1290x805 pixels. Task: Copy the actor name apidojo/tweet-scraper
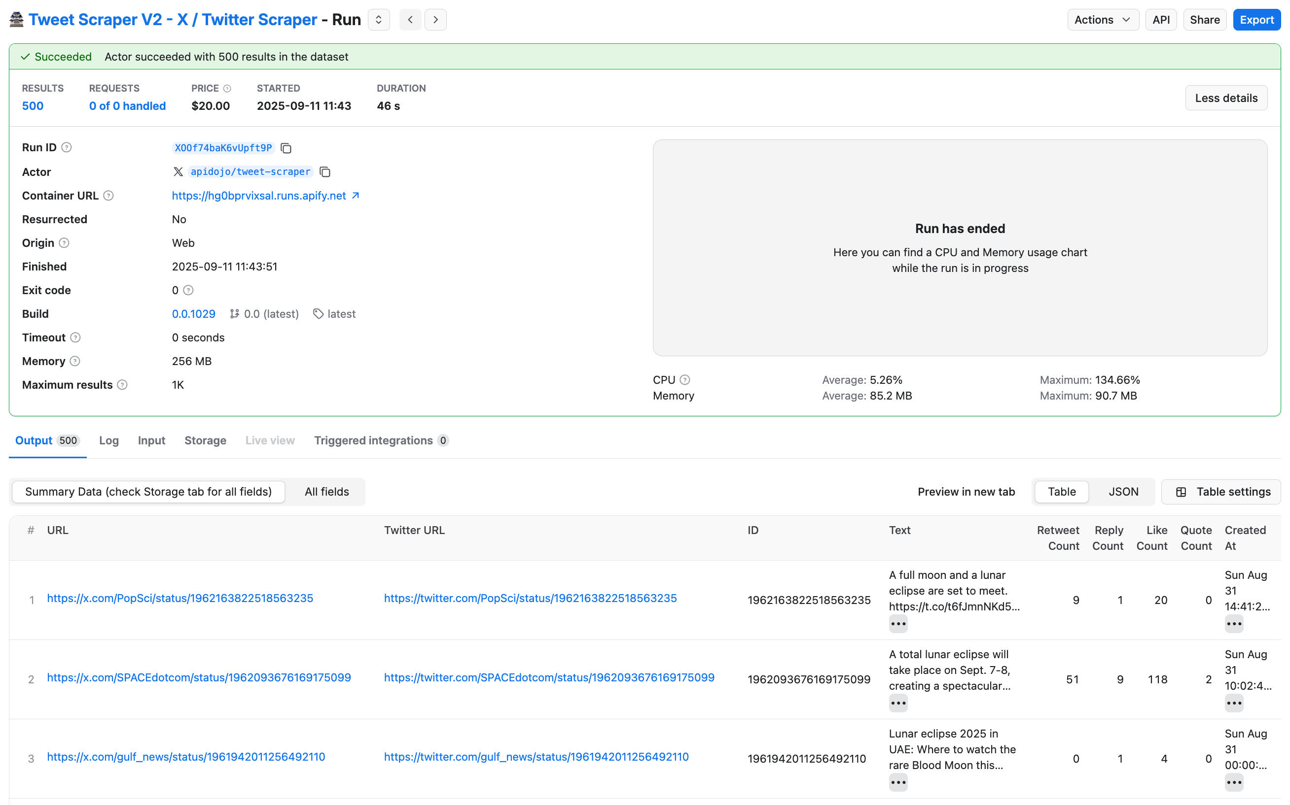pyautogui.click(x=324, y=172)
